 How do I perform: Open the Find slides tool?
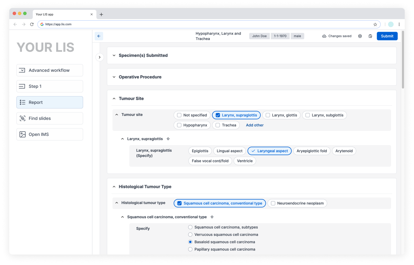pyautogui.click(x=49, y=118)
